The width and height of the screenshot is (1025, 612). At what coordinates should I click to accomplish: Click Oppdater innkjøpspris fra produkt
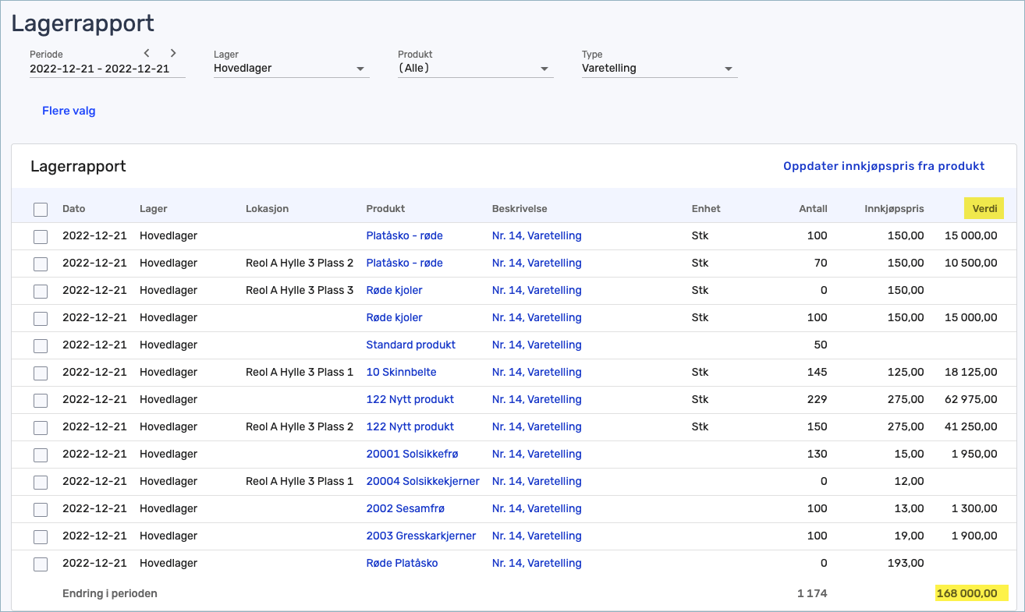tap(884, 166)
